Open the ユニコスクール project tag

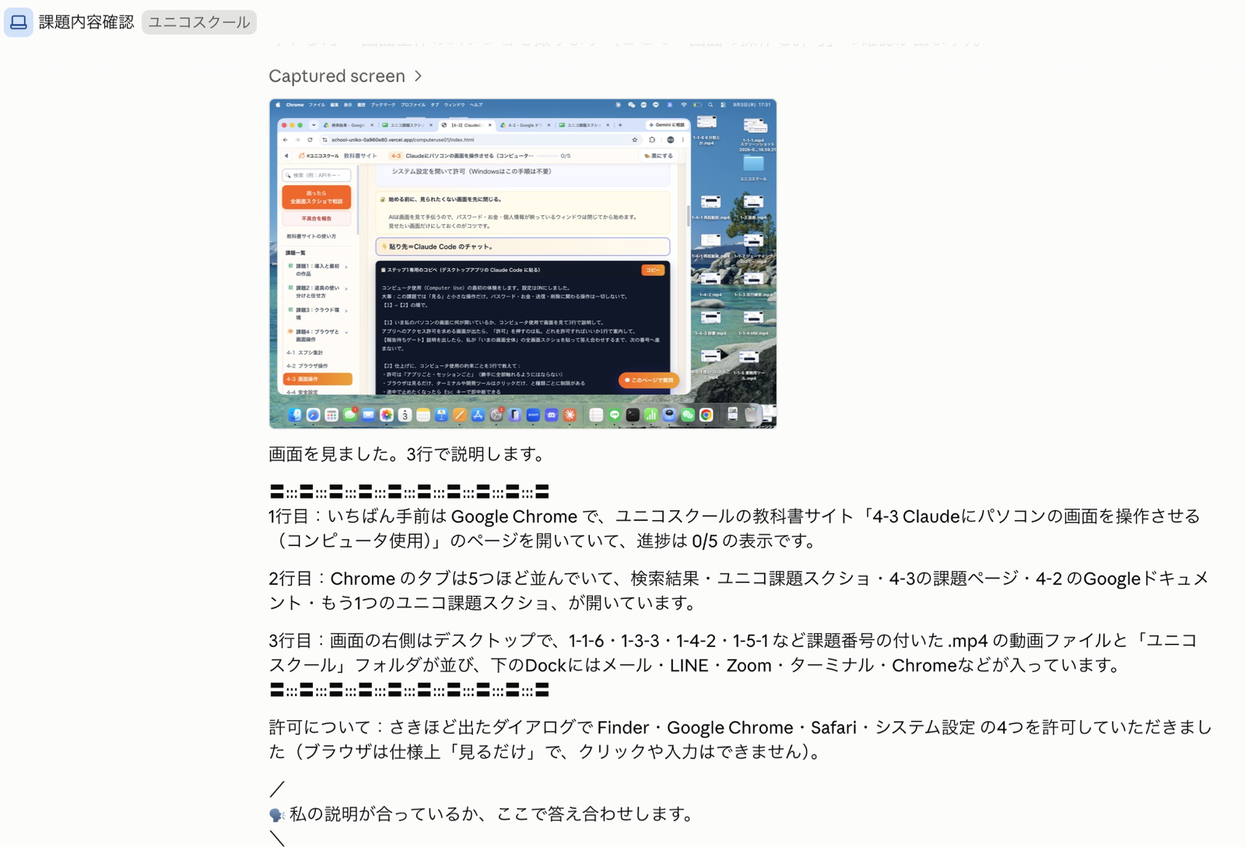(199, 22)
